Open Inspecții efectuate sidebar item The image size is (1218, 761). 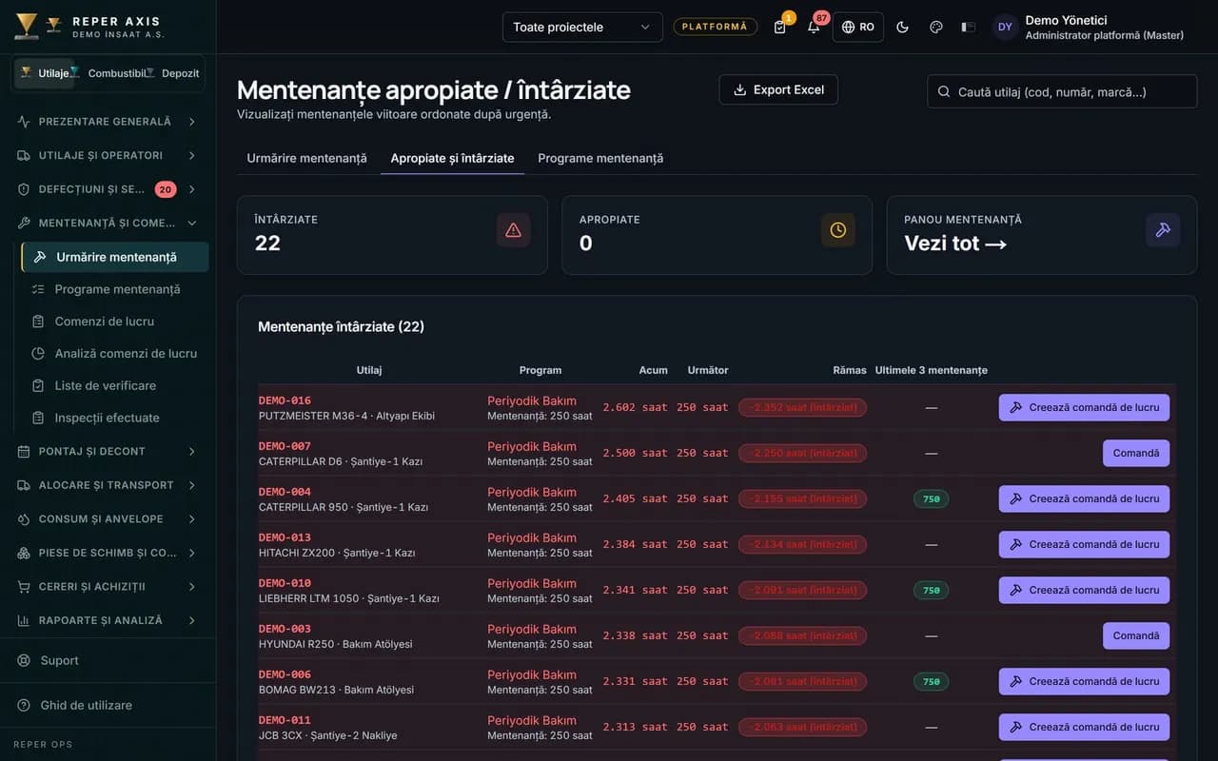click(x=115, y=418)
